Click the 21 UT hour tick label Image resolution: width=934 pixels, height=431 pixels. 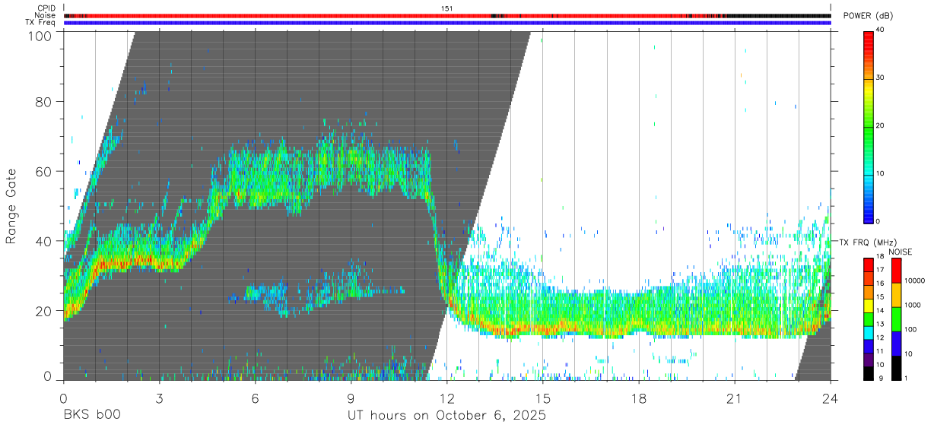pyautogui.click(x=735, y=398)
